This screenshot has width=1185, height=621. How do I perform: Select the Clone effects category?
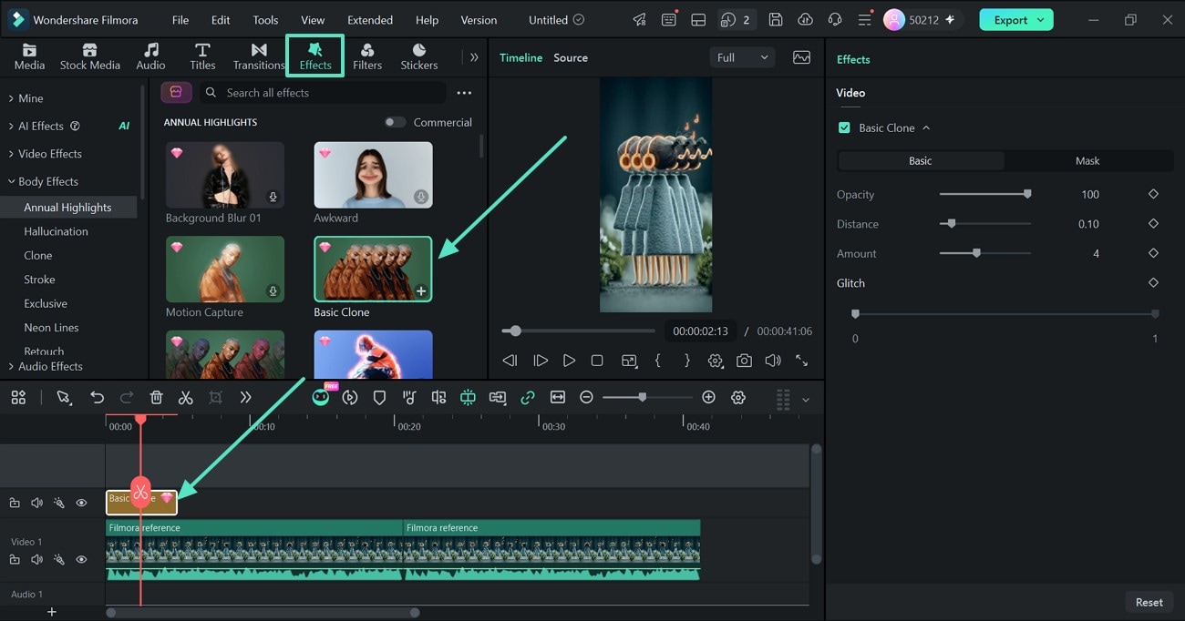[x=37, y=256]
